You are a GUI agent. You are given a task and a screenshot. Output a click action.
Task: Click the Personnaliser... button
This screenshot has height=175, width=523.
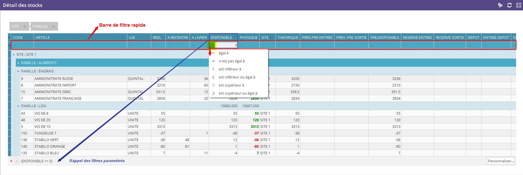click(x=501, y=161)
